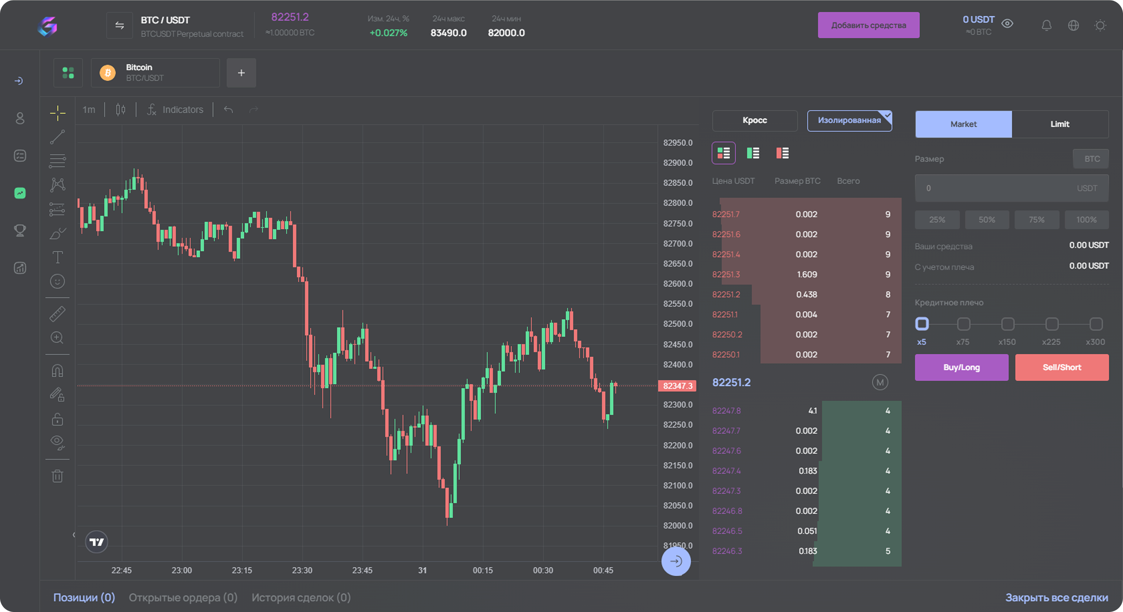The image size is (1123, 612).
Task: Switch to Кросс margin mode
Action: coord(755,120)
